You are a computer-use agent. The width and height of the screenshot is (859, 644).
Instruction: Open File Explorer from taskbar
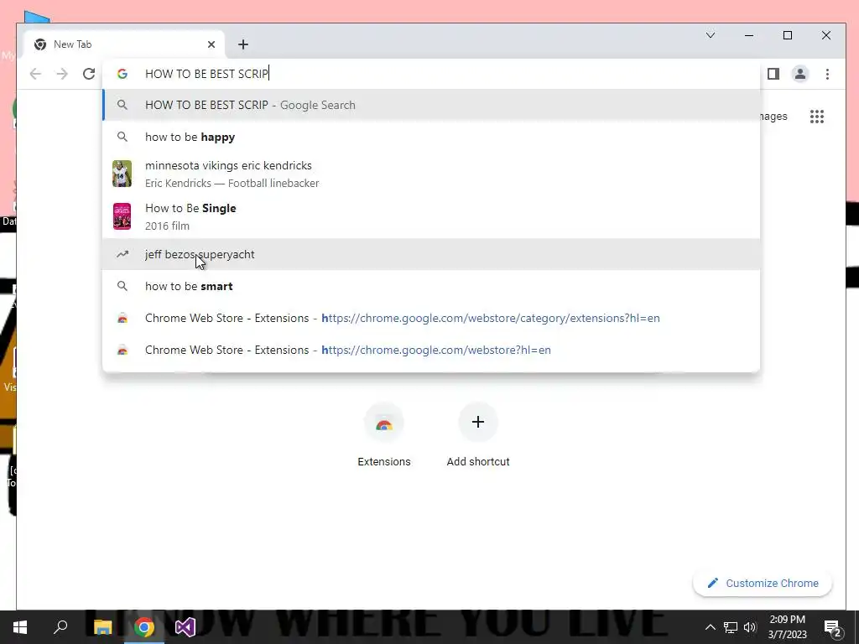[x=102, y=627]
